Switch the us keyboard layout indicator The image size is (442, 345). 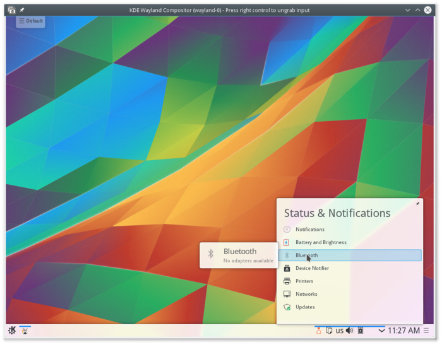(x=340, y=330)
